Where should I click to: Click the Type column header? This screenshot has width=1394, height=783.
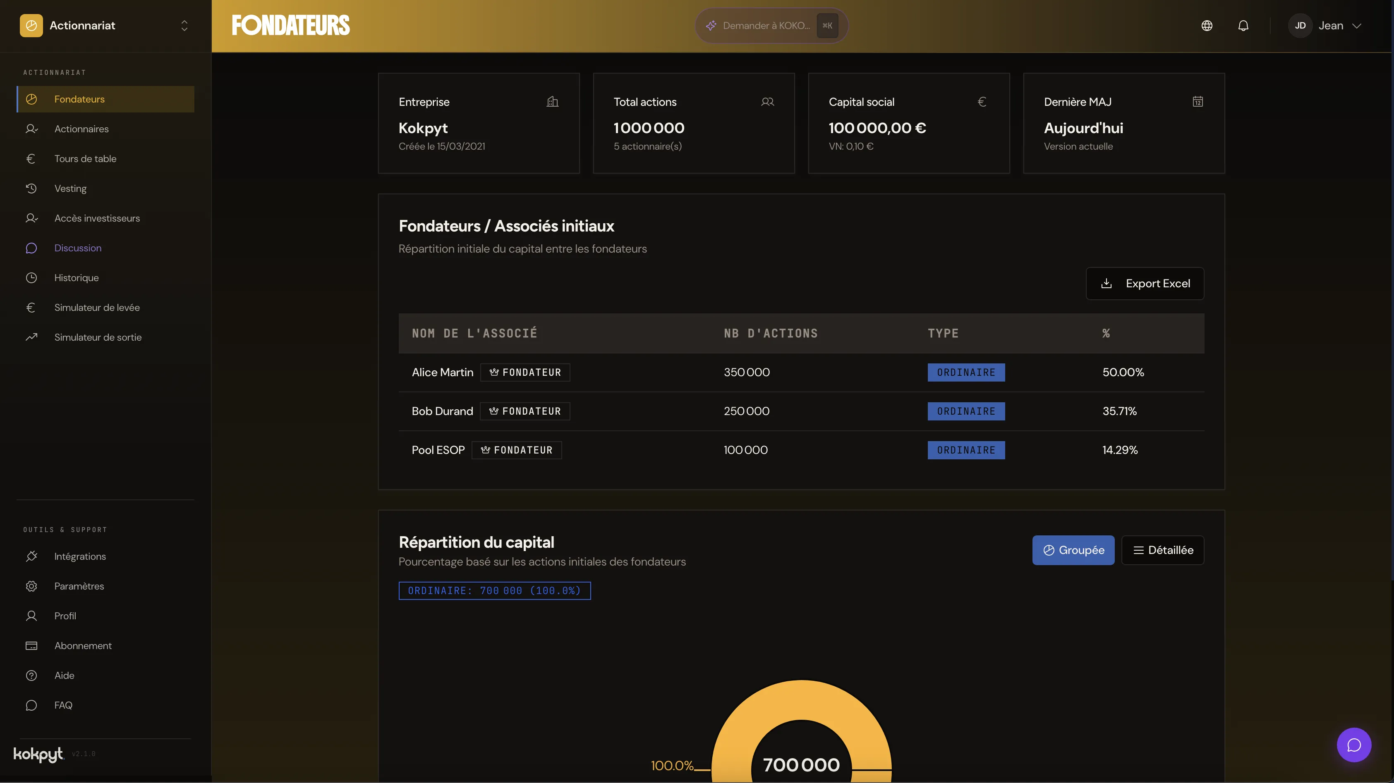(943, 333)
